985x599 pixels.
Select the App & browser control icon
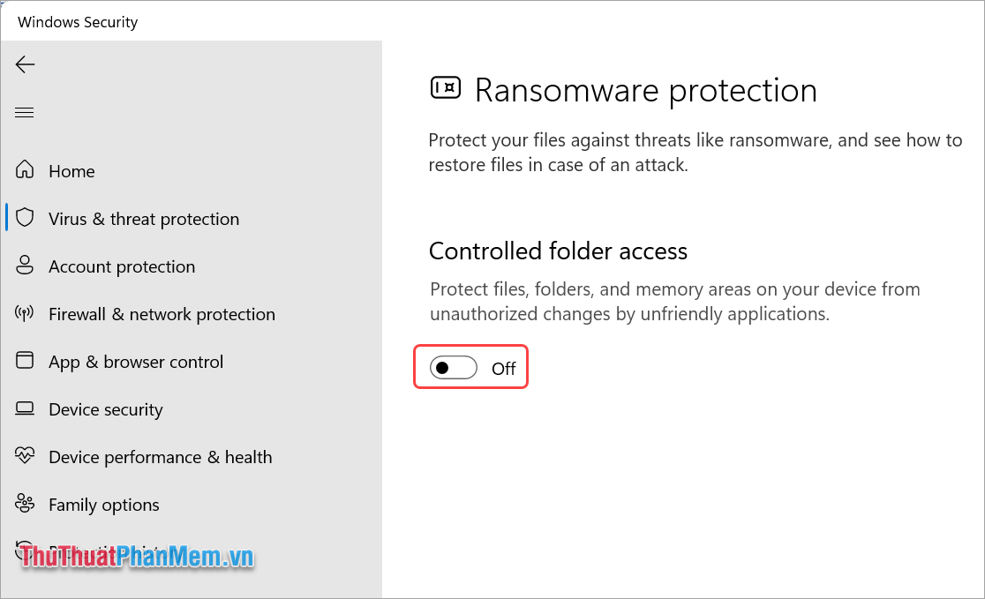26,361
